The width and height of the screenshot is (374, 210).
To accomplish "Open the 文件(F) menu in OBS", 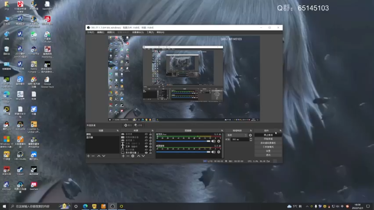I will pyautogui.click(x=90, y=32).
